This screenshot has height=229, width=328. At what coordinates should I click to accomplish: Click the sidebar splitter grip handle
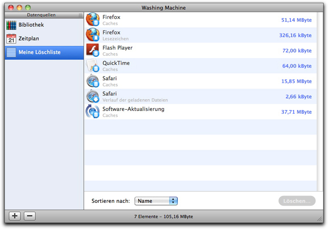[x=81, y=15]
